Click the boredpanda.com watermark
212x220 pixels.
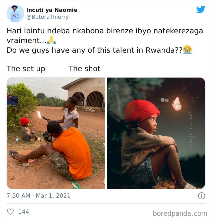tap(180, 213)
